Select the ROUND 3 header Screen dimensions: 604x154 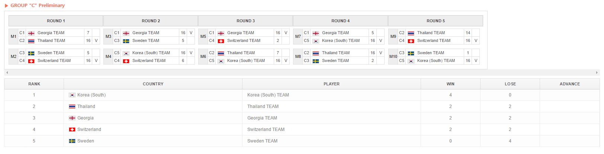tap(245, 21)
